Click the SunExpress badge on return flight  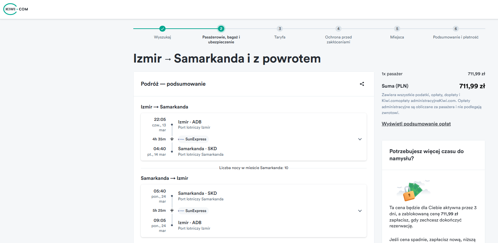click(x=193, y=211)
